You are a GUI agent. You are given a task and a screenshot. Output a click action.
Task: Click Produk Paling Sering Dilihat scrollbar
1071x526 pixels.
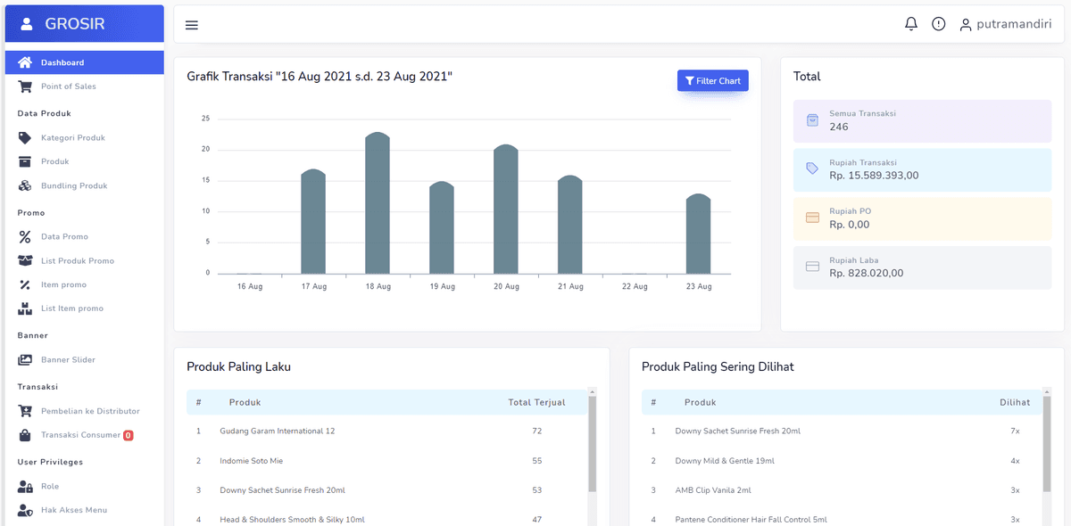point(1048,446)
